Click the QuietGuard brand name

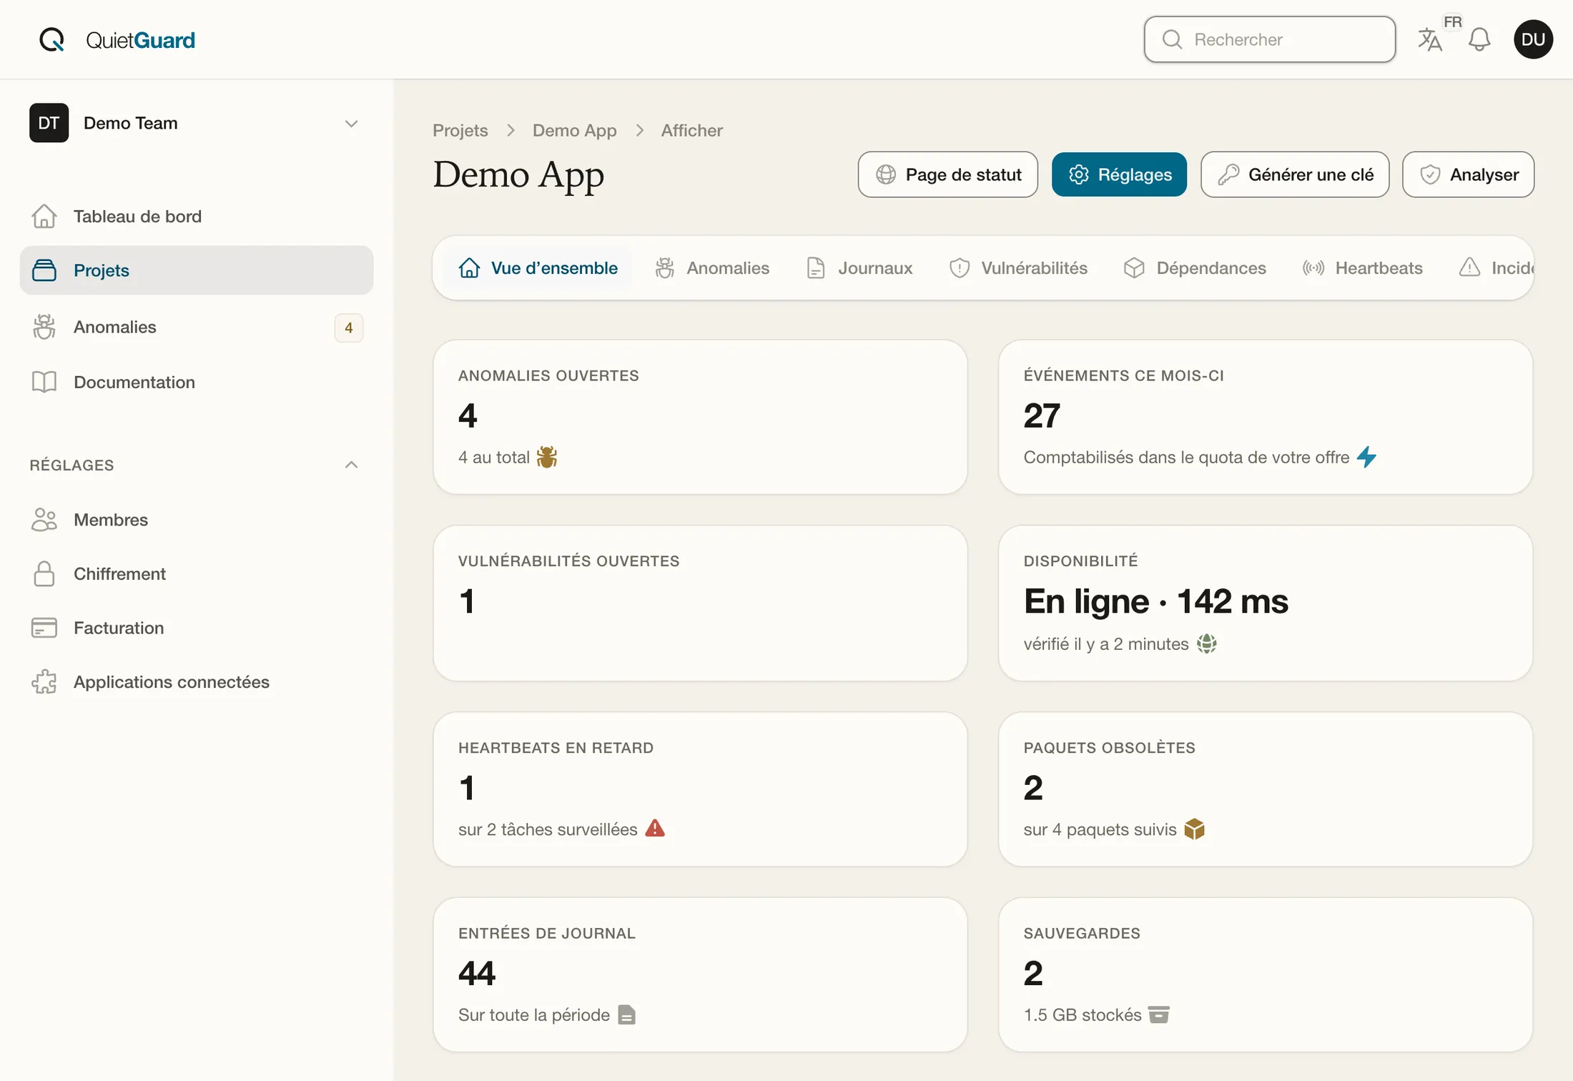pyautogui.click(x=140, y=40)
